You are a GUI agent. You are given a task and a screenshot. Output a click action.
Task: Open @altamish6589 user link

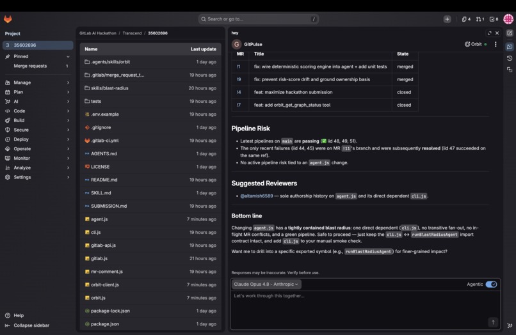(256, 196)
